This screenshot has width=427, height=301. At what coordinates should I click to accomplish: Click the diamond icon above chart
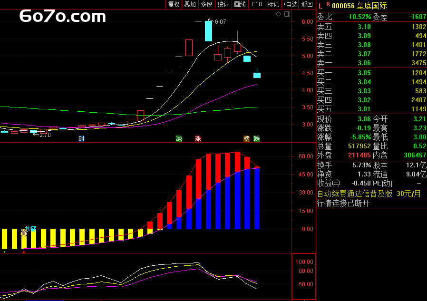click(x=278, y=14)
